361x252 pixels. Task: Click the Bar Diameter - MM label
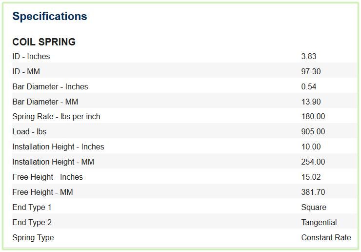click(x=45, y=102)
